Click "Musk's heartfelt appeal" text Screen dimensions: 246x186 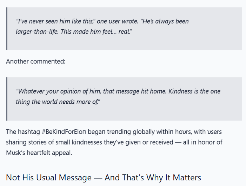click(x=39, y=153)
